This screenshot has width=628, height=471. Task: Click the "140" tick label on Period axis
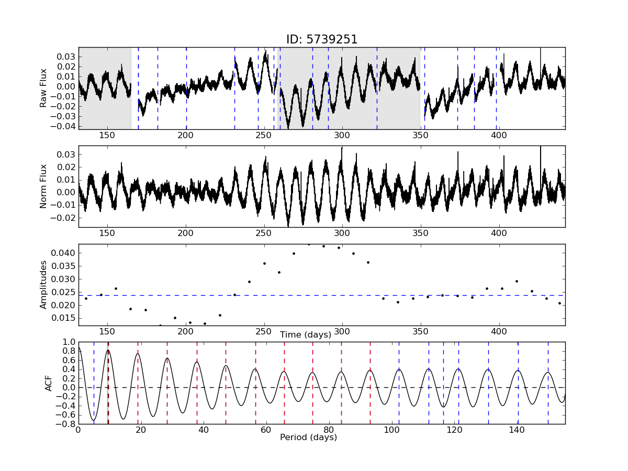coord(517,430)
